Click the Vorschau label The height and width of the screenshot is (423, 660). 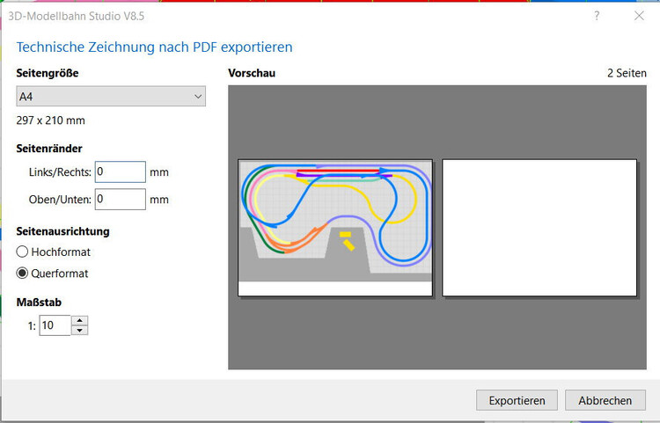(x=252, y=73)
